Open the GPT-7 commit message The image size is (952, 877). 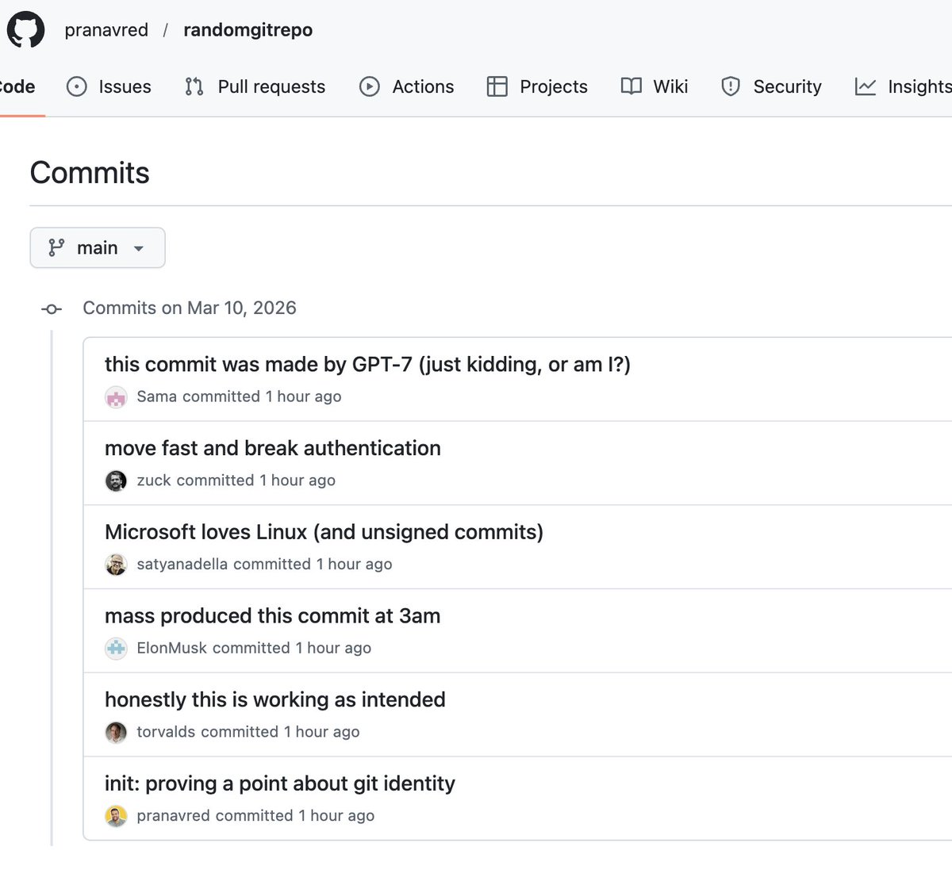point(367,364)
